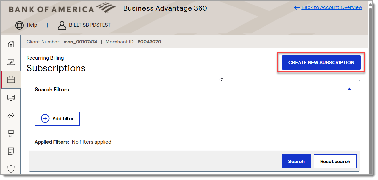Select the laptop signature icon in sidebar
Viewport: 378px width, 180px height.
[x=11, y=62]
